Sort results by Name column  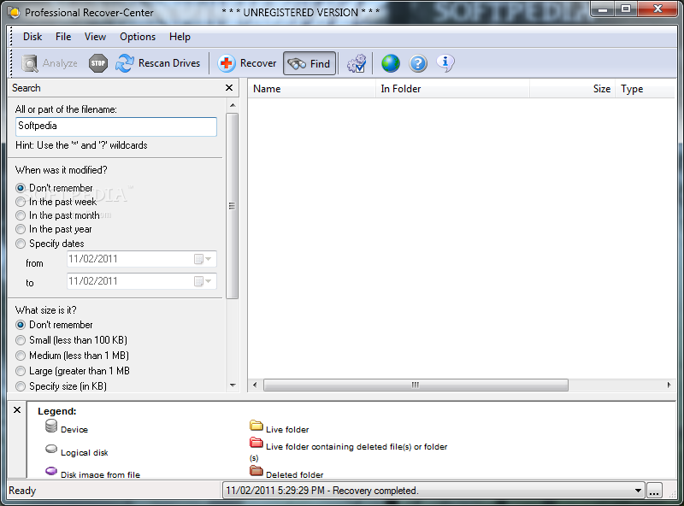(311, 89)
